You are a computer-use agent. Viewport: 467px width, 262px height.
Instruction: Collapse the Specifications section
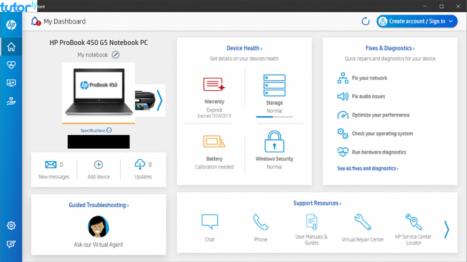tap(109, 130)
